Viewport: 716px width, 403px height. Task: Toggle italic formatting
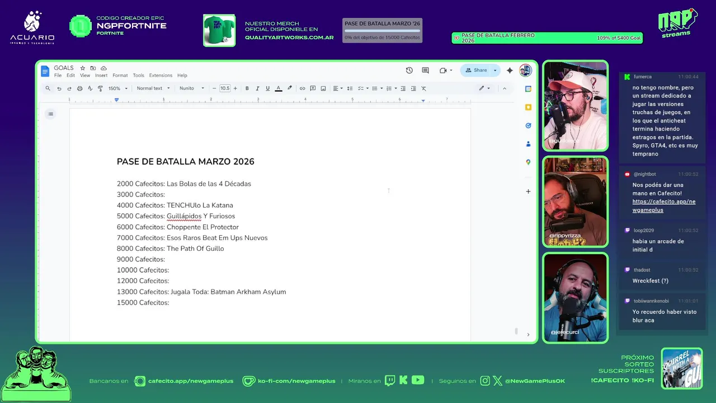257,88
